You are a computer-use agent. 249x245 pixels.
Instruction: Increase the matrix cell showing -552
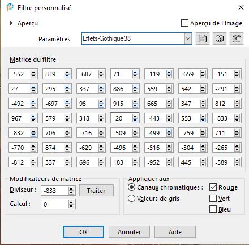point(33,72)
